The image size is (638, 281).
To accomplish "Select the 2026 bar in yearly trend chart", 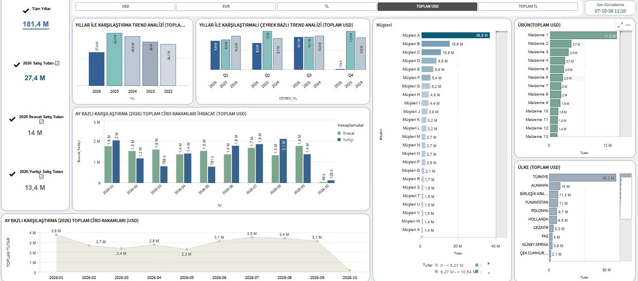I will pyautogui.click(x=97, y=69).
